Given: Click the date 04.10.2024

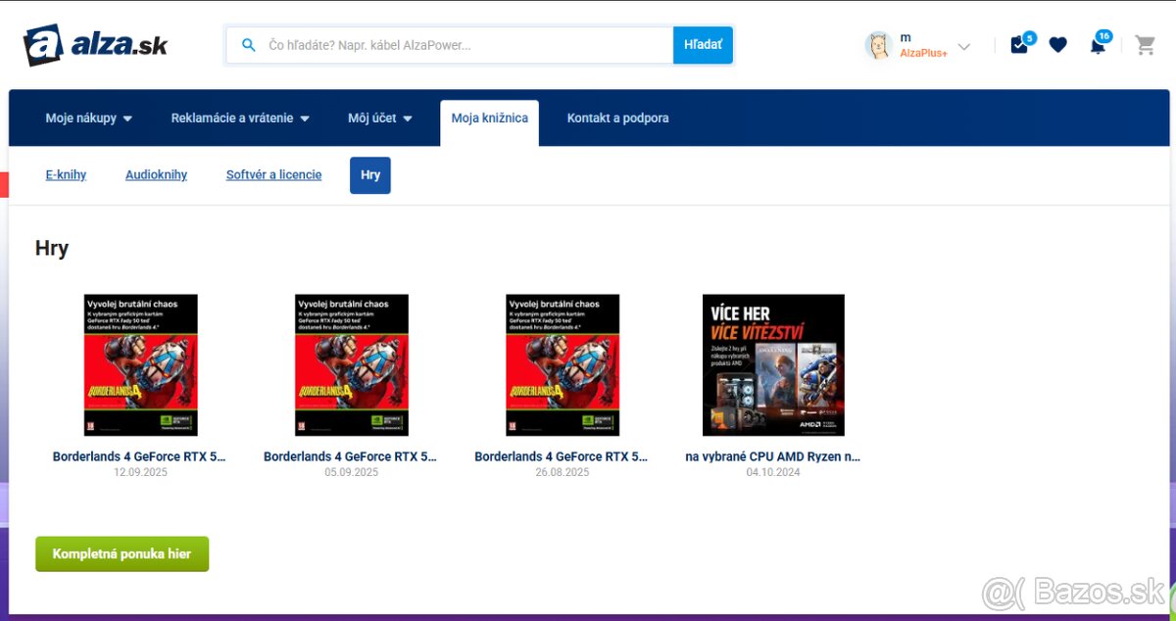Looking at the screenshot, I should coord(773,472).
